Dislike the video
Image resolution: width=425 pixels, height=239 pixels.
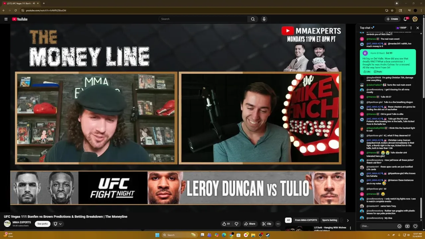[x=236, y=224]
